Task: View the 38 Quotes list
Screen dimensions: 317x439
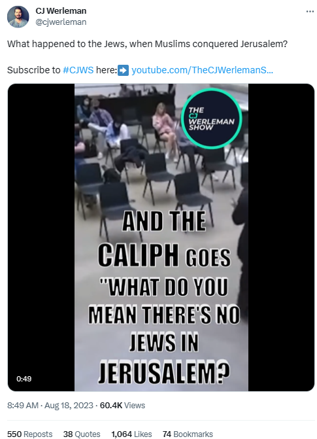Action: (x=82, y=434)
